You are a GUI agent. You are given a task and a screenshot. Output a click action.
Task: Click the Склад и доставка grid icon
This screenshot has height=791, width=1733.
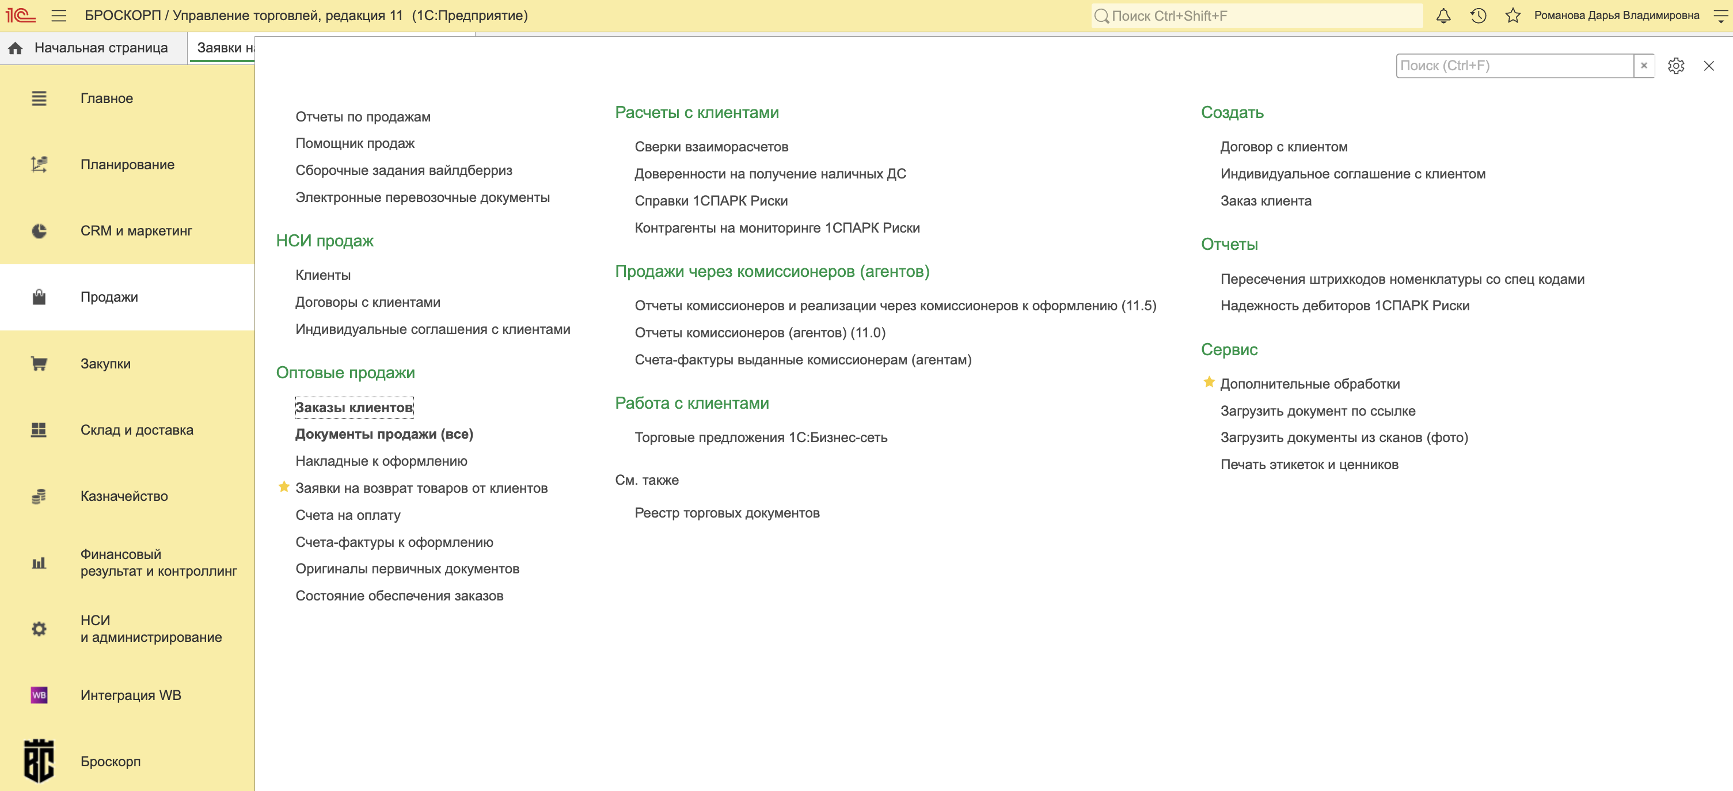(x=39, y=430)
